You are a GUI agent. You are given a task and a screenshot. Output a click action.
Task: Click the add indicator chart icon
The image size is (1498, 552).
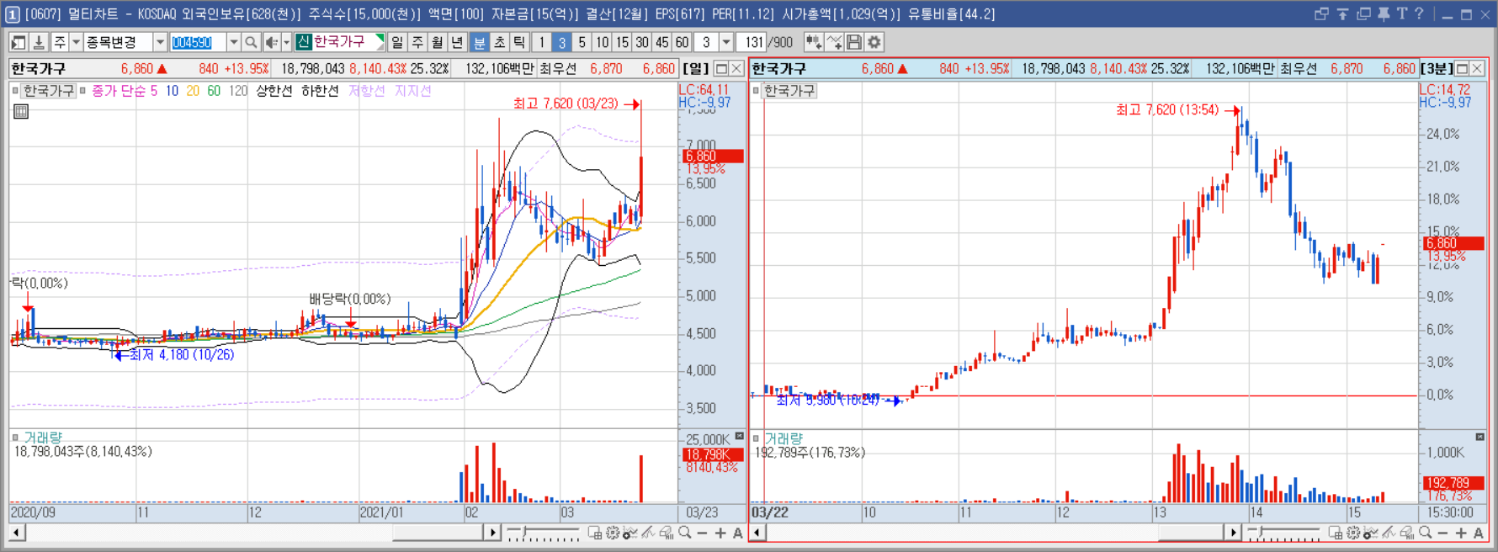pyautogui.click(x=814, y=42)
